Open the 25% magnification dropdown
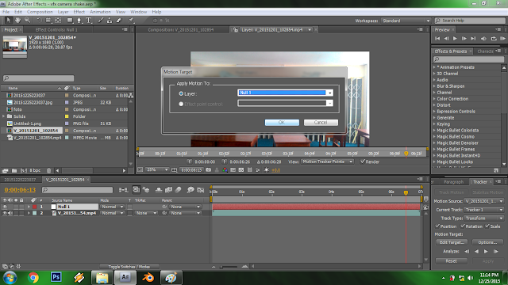 157,170
